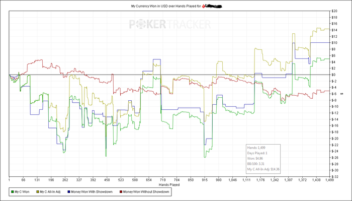Click the '1,499' x-axis tick label
Image resolution: width=352 pixels, height=201 pixels.
click(x=329, y=180)
